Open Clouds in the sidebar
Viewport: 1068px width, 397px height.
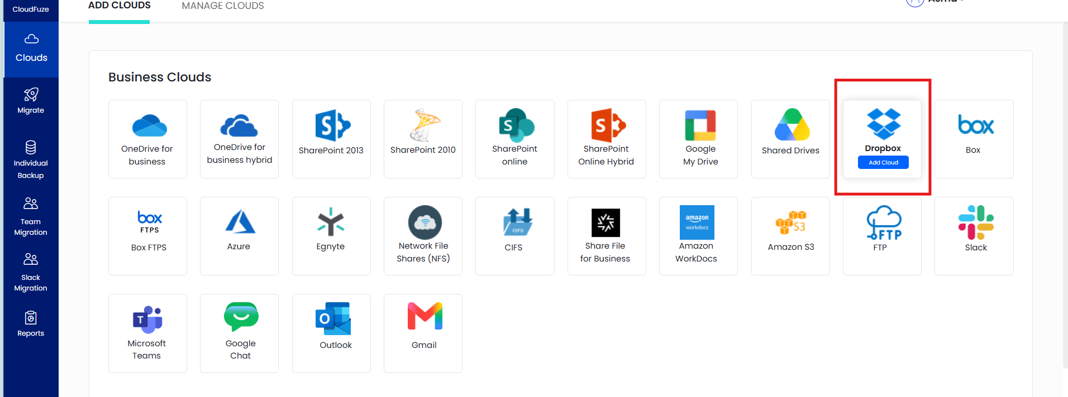click(31, 49)
